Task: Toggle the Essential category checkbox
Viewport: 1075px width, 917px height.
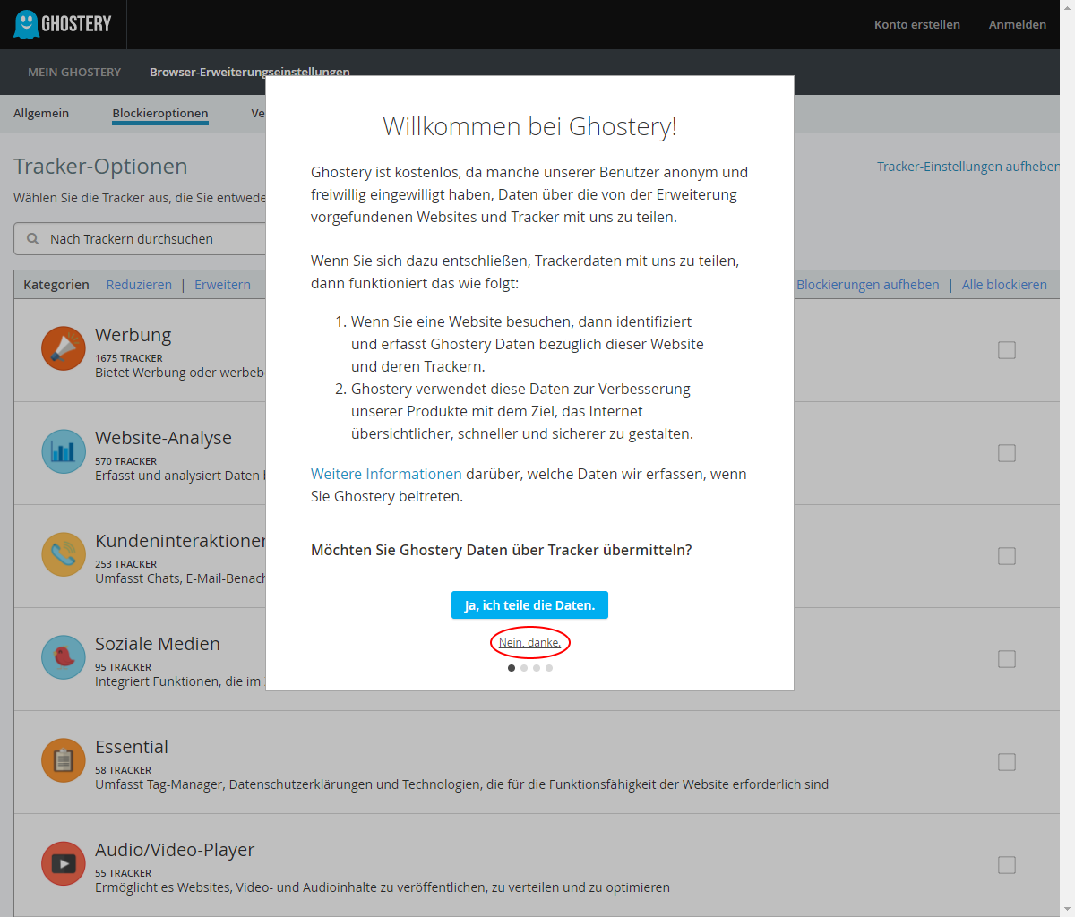Action: coord(1007,762)
